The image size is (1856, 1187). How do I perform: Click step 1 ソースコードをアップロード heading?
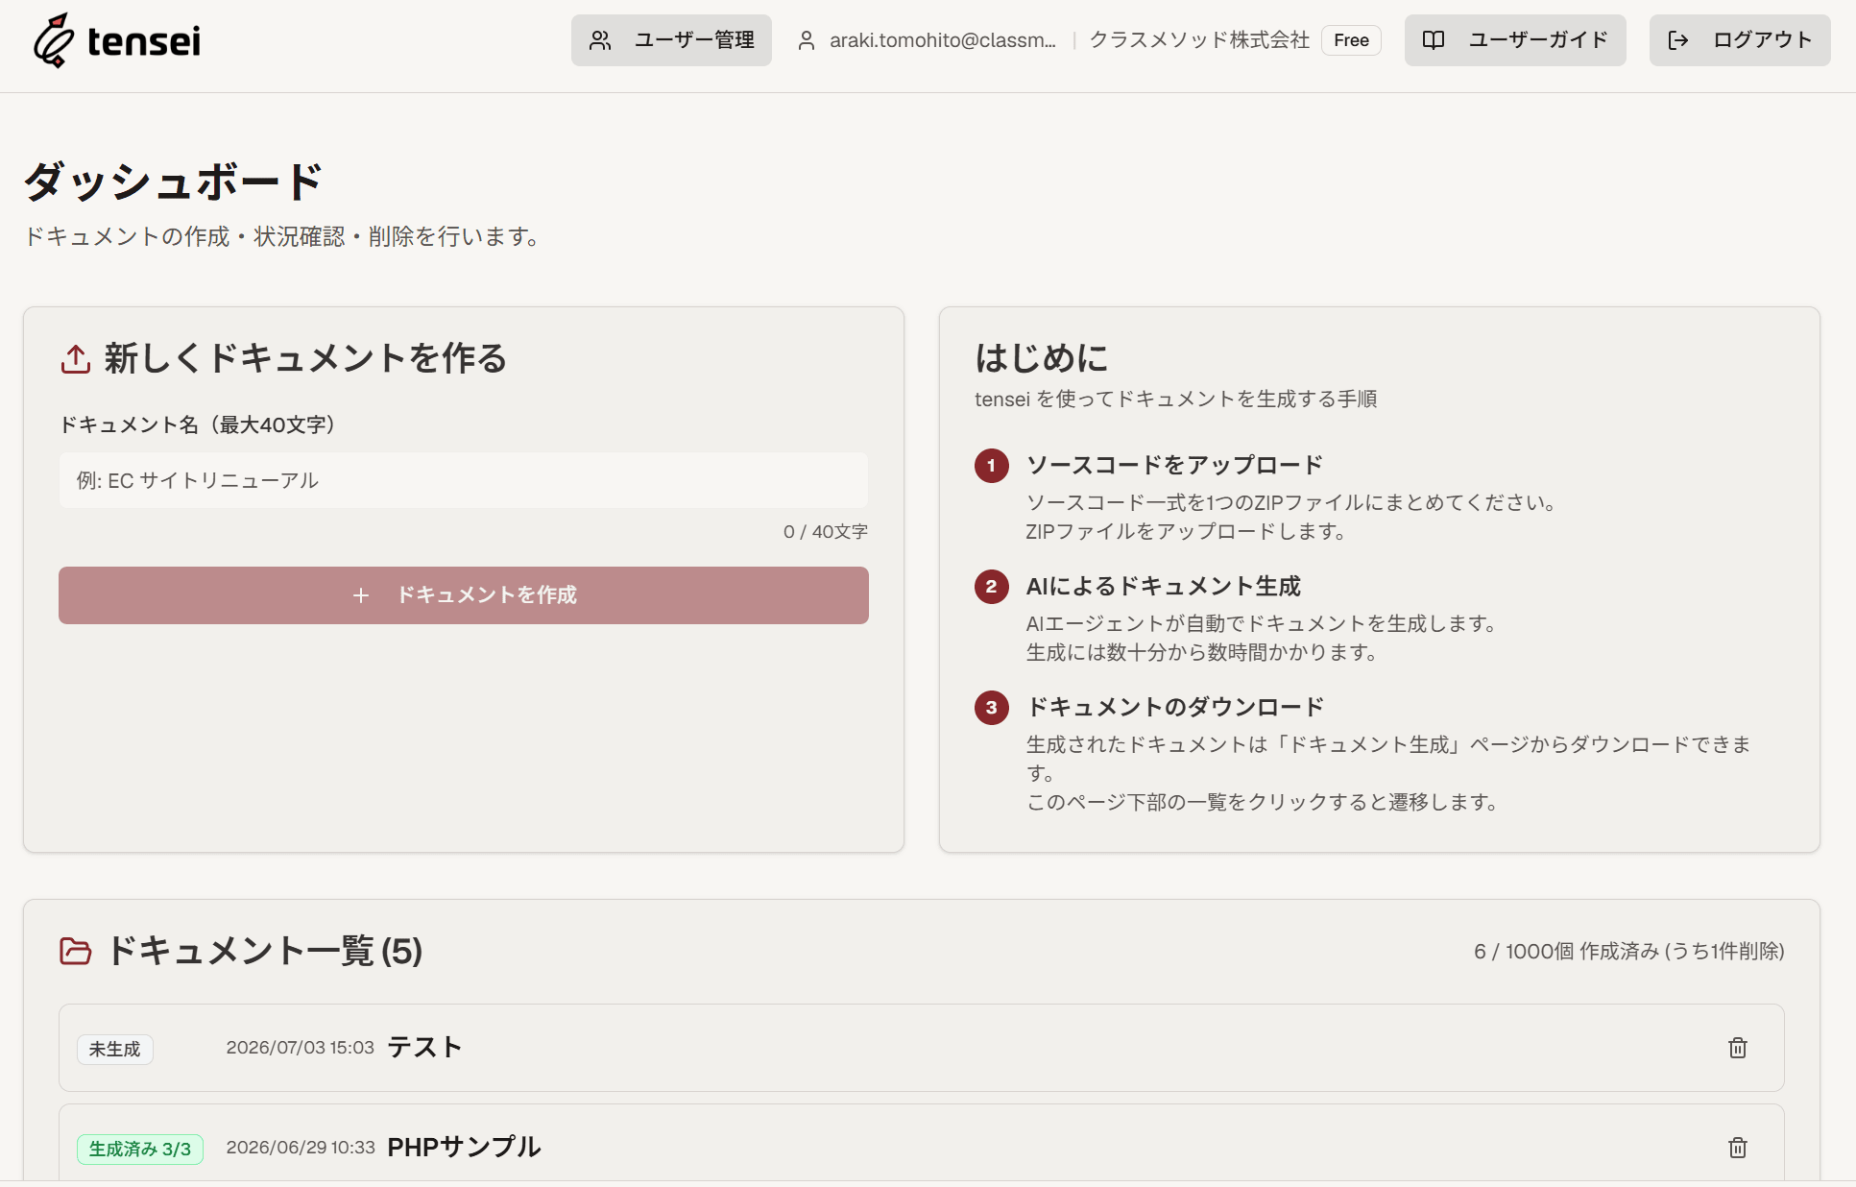point(1174,465)
